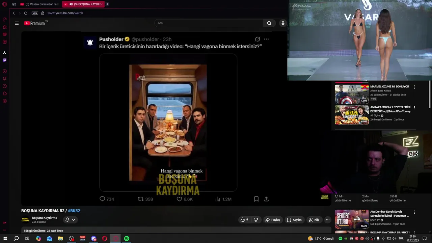Open Task View on taskbar
The height and width of the screenshot is (243, 432).
[27, 239]
